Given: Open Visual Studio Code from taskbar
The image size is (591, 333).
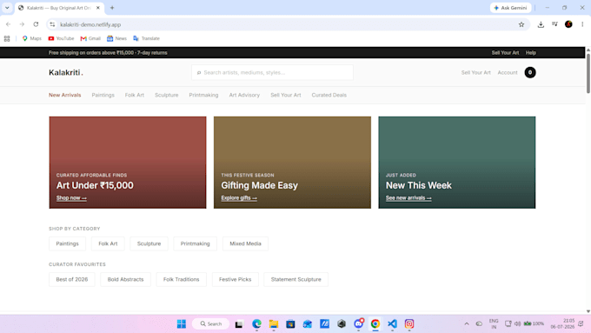Looking at the screenshot, I should [392, 324].
